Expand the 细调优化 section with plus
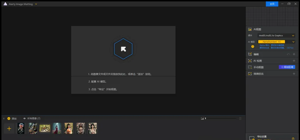This screenshot has height=140, width=300. [294, 74]
